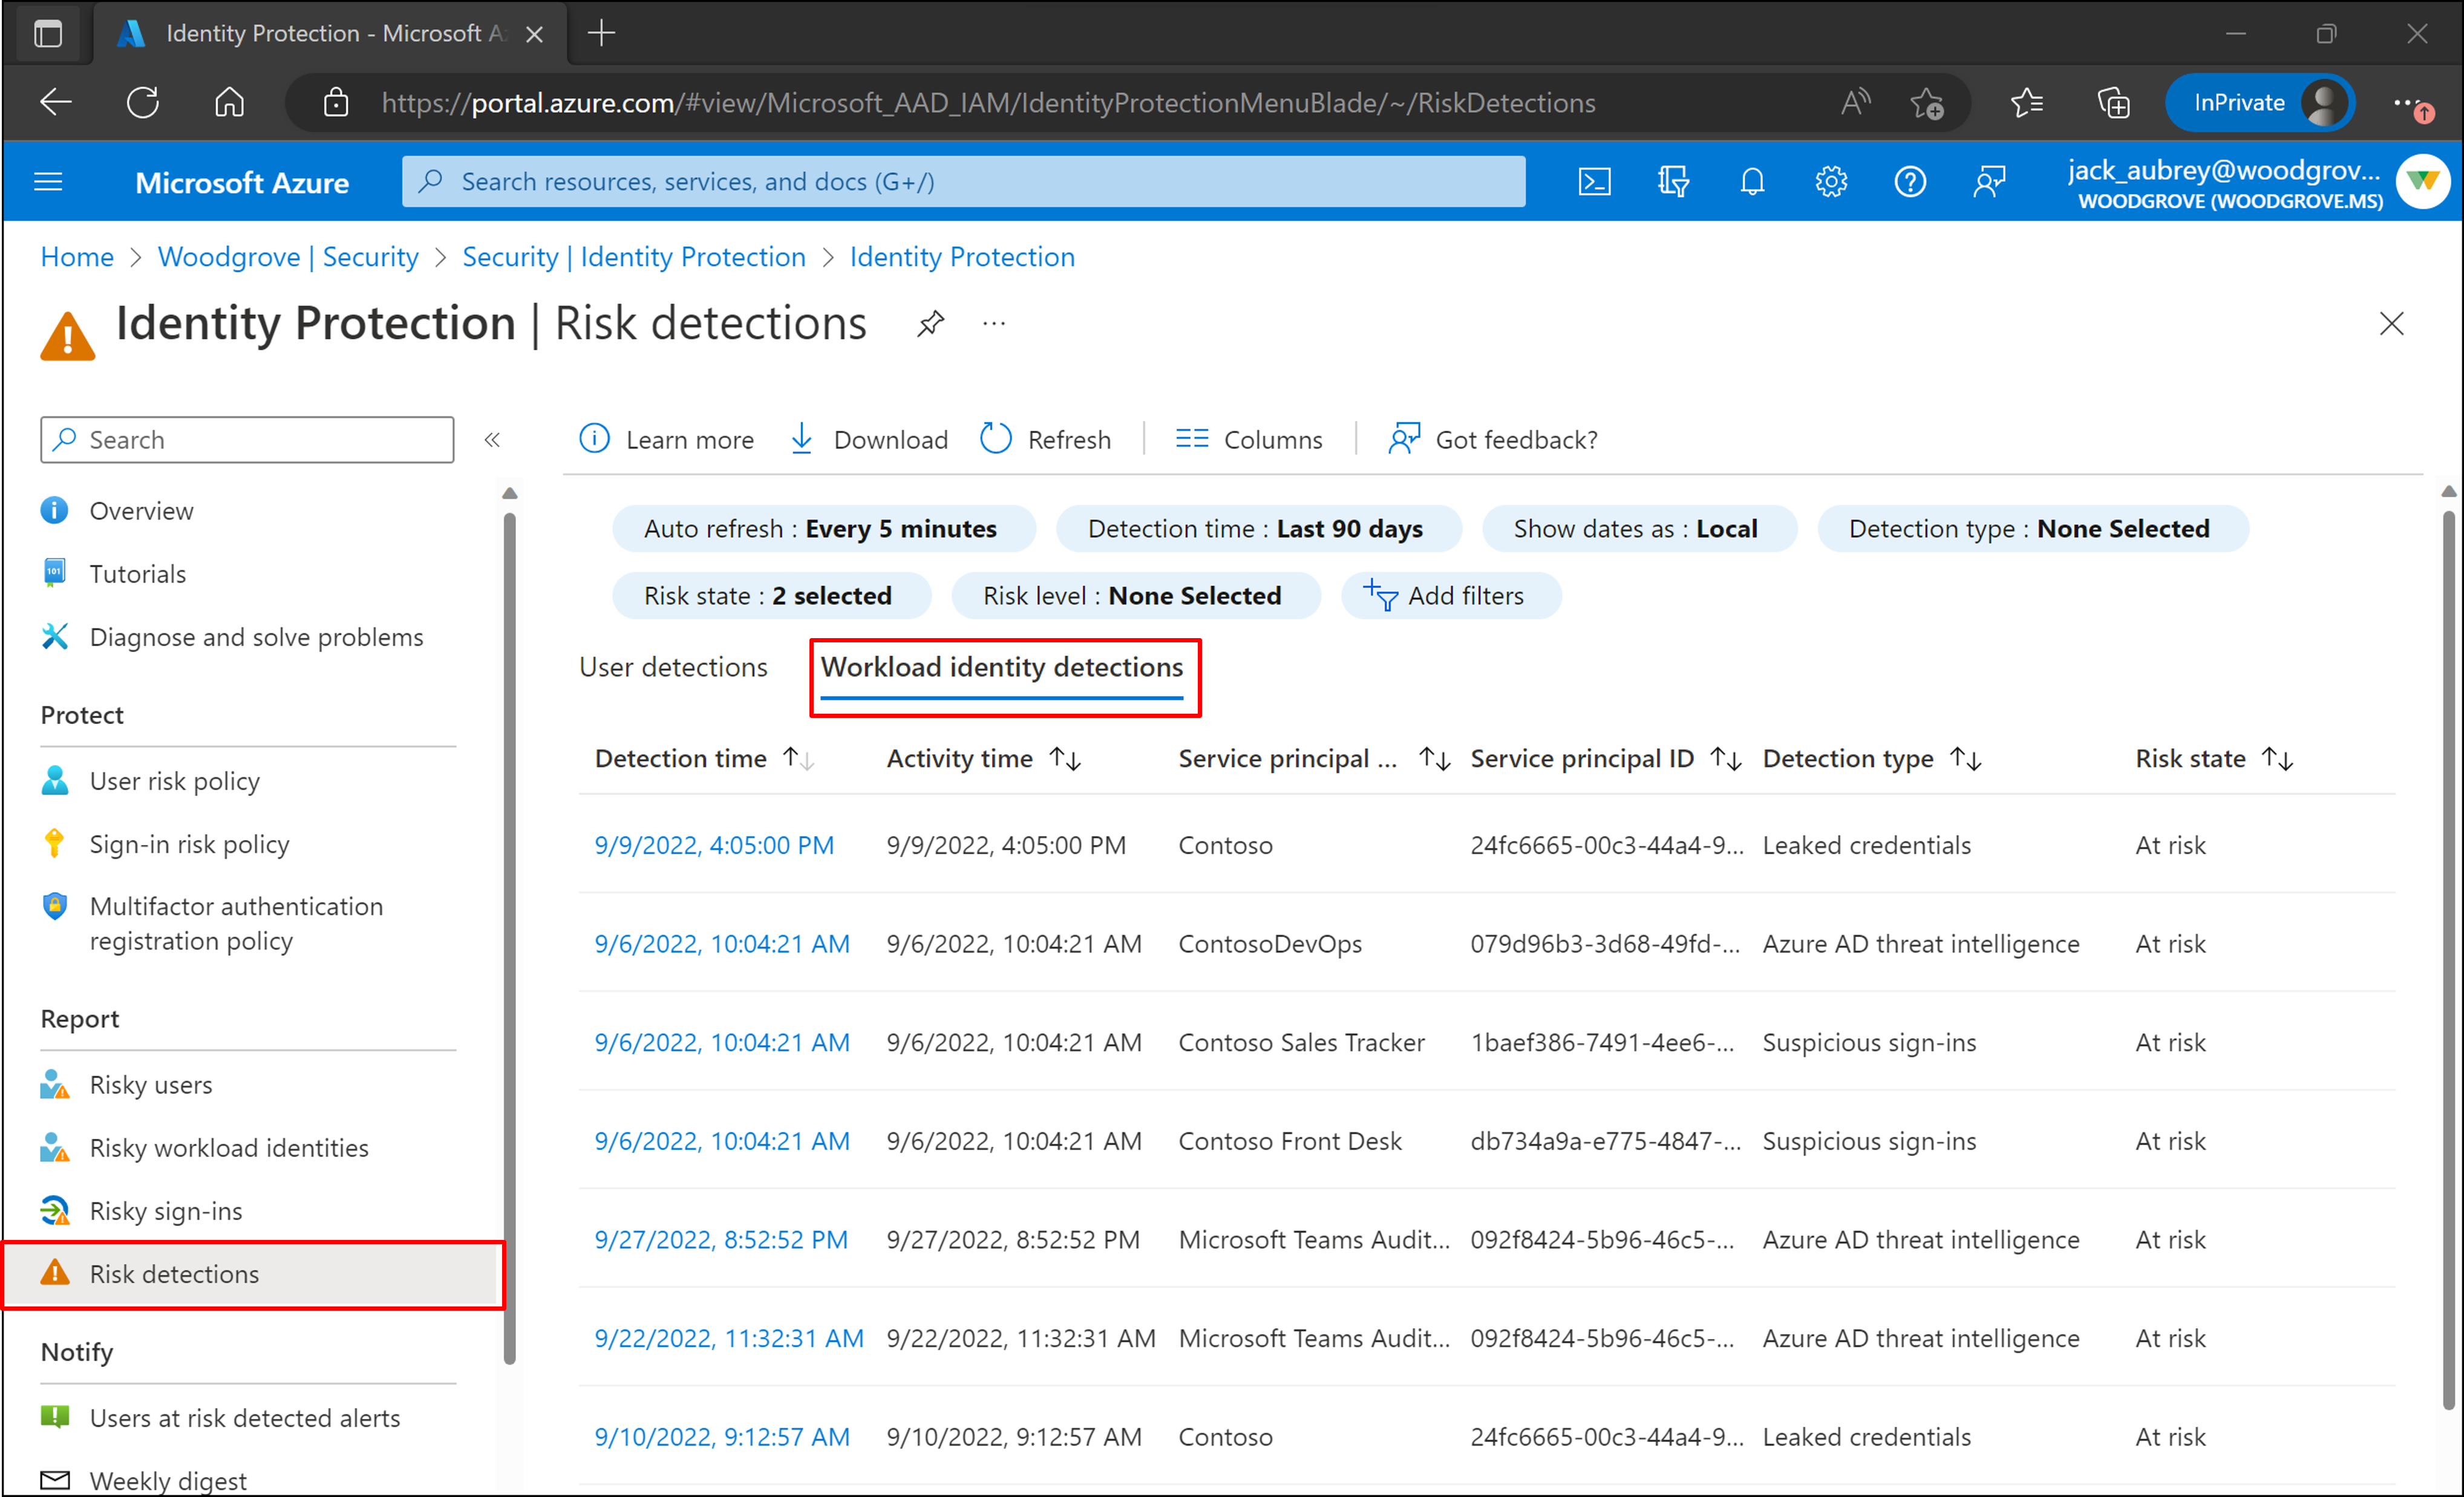Image resolution: width=2464 pixels, height=1497 pixels.
Task: Click the InPrivate profile button
Action: pyautogui.click(x=2260, y=102)
